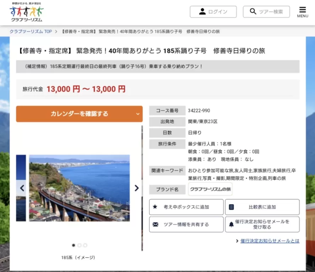Click the 185系（イメージ）caption

(78, 257)
